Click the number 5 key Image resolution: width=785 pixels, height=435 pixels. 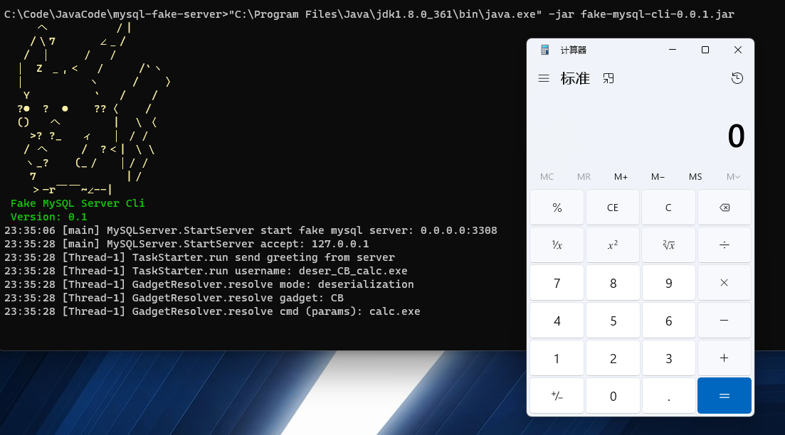pos(613,321)
